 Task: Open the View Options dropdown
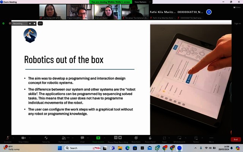click(142, 2)
